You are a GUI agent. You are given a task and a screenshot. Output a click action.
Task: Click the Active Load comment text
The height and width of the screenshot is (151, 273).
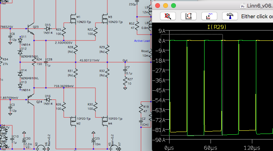pos(142,41)
